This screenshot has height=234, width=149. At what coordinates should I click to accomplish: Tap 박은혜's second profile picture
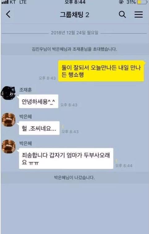(8, 146)
